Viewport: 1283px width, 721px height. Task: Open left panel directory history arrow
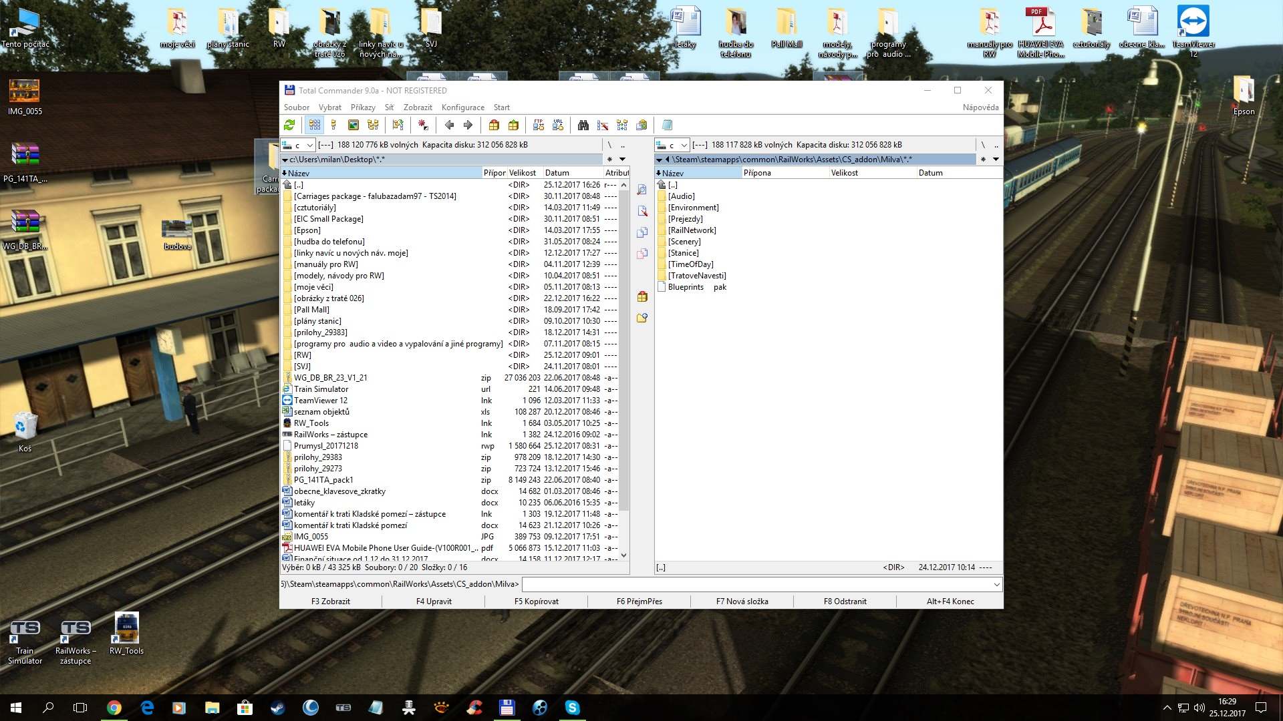(622, 160)
